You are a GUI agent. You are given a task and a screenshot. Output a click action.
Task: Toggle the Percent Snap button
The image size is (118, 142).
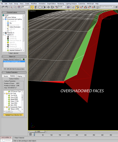89,7
